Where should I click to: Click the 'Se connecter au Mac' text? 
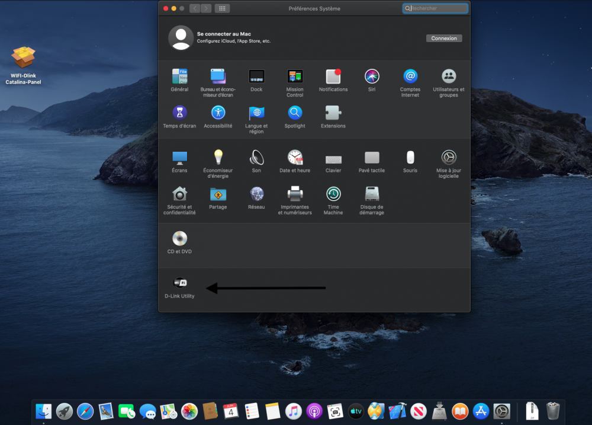click(x=224, y=34)
